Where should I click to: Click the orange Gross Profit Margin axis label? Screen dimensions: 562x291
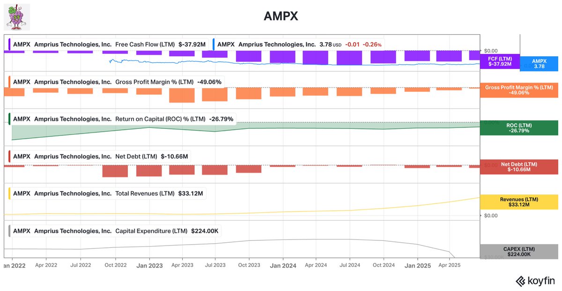tap(519, 90)
